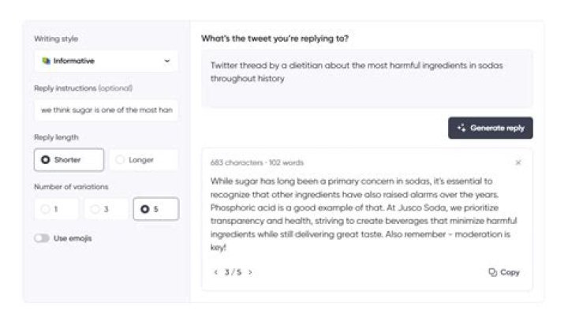The image size is (568, 321).
Task: Go to the previous reply variation
Action: (x=216, y=272)
